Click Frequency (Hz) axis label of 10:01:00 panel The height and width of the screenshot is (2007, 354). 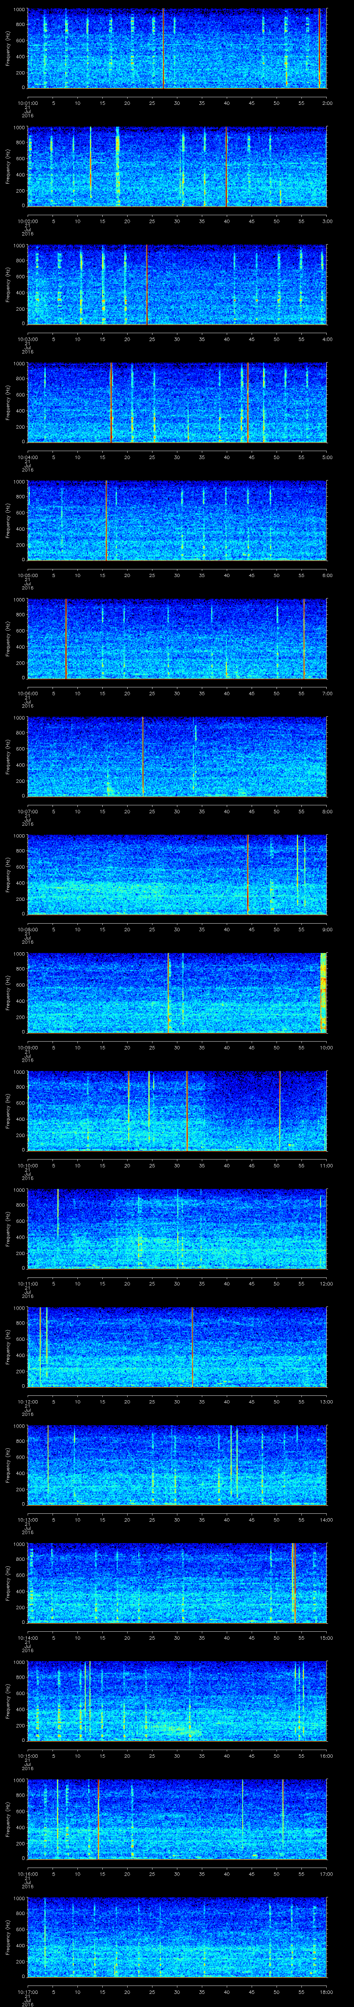click(x=8, y=48)
